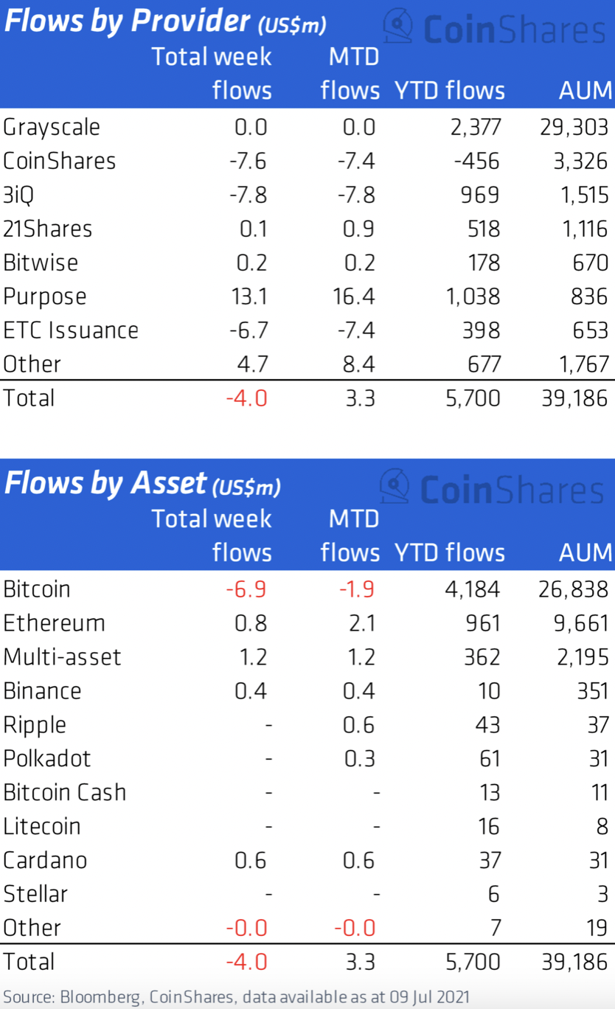Click the CoinShares logo in provider table
Screen dimensions: 615x1009
[496, 28]
